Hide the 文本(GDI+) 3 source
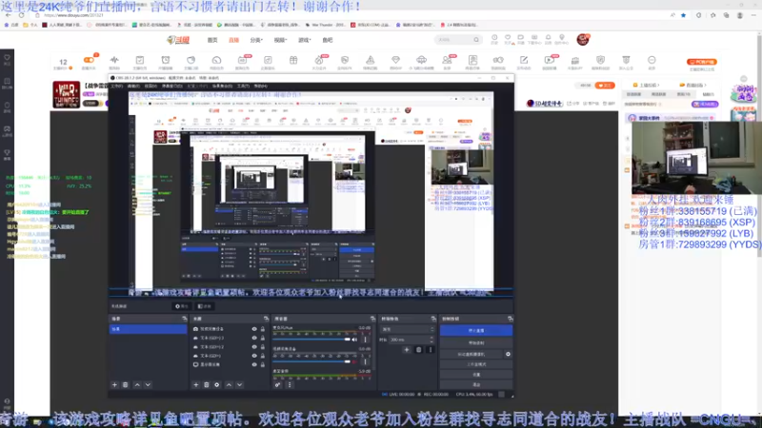762x428 pixels. pos(254,338)
